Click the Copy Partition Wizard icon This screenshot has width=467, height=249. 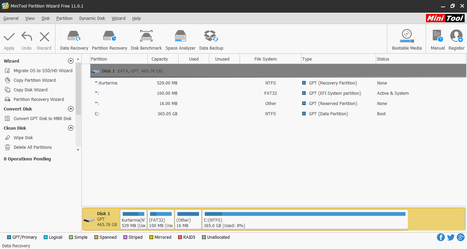(7, 80)
